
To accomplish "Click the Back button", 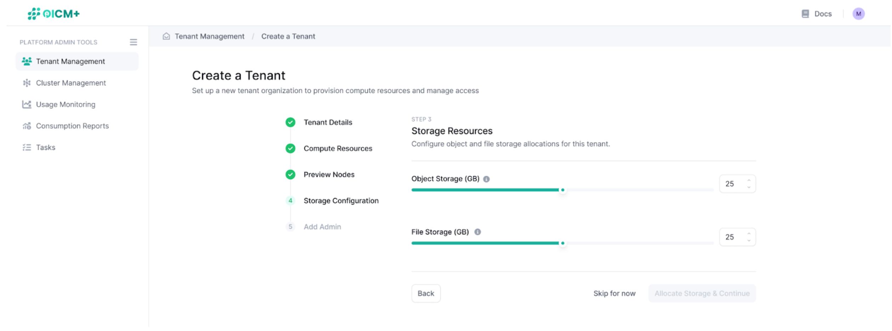I will 426,293.
